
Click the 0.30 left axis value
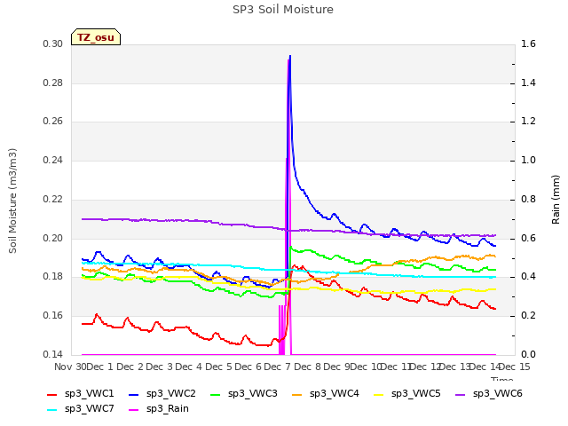pyautogui.click(x=52, y=43)
